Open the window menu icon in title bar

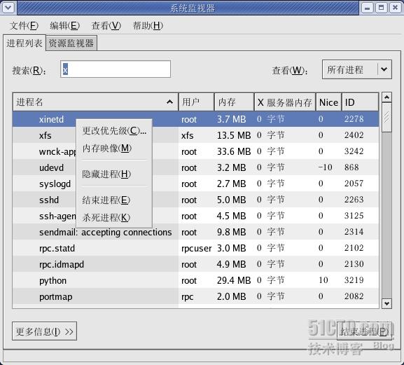[8, 8]
